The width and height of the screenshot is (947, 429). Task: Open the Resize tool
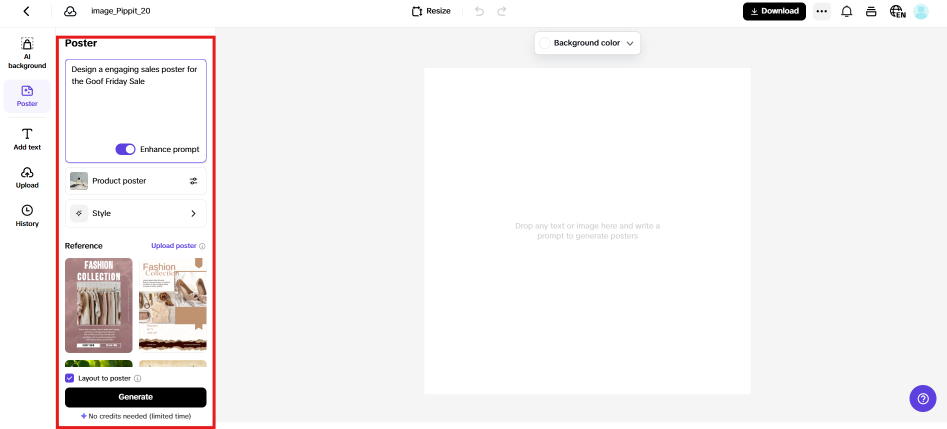point(431,11)
